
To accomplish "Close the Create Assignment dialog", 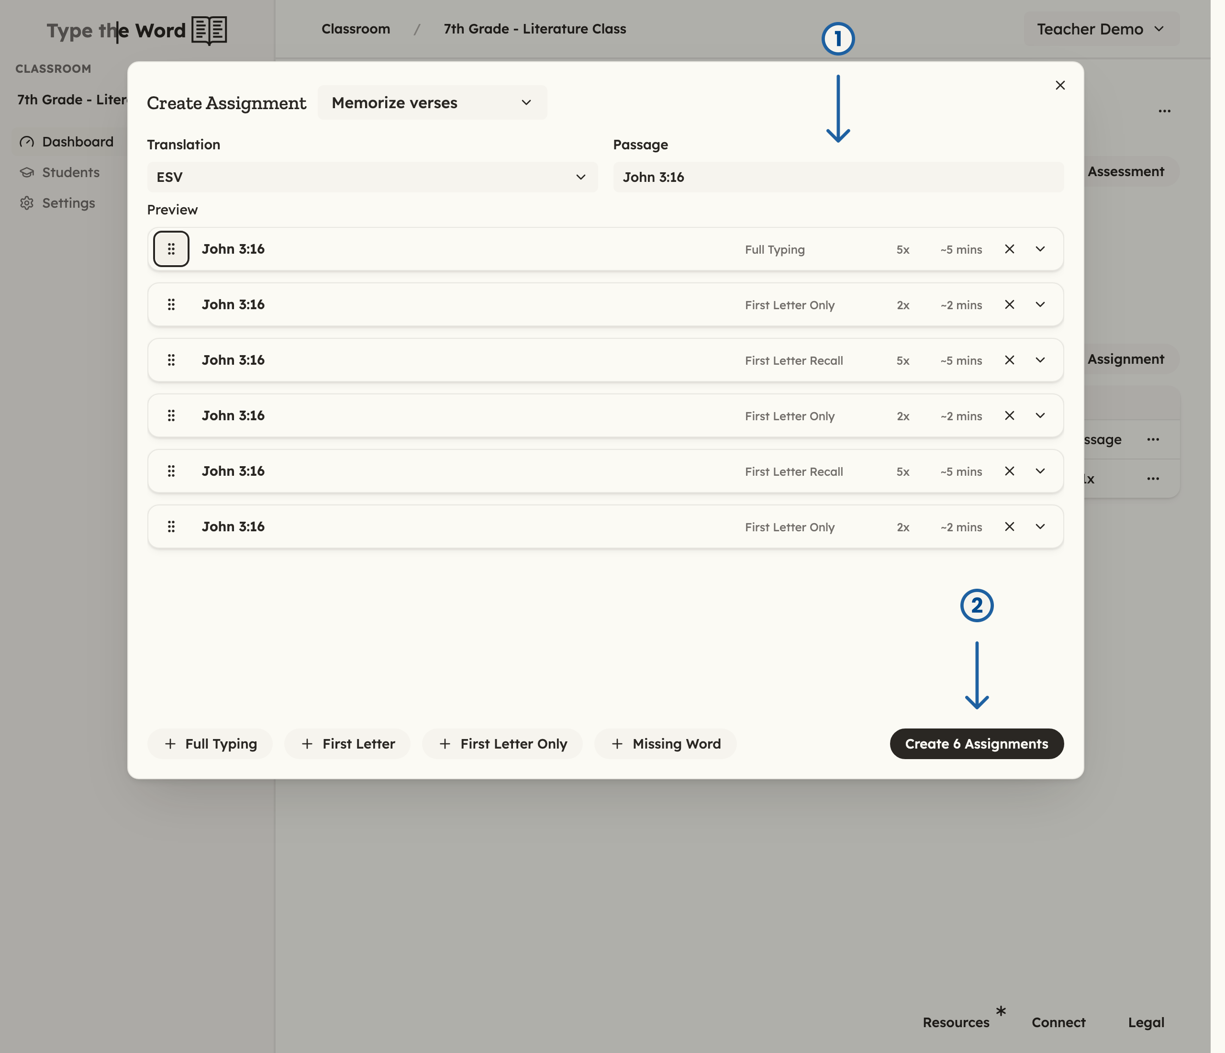I will click(x=1060, y=85).
